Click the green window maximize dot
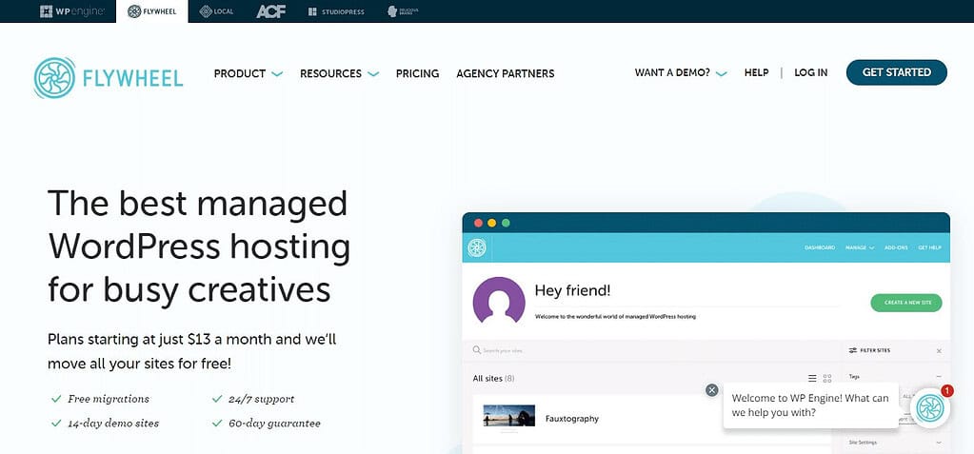The width and height of the screenshot is (974, 454). [506, 223]
